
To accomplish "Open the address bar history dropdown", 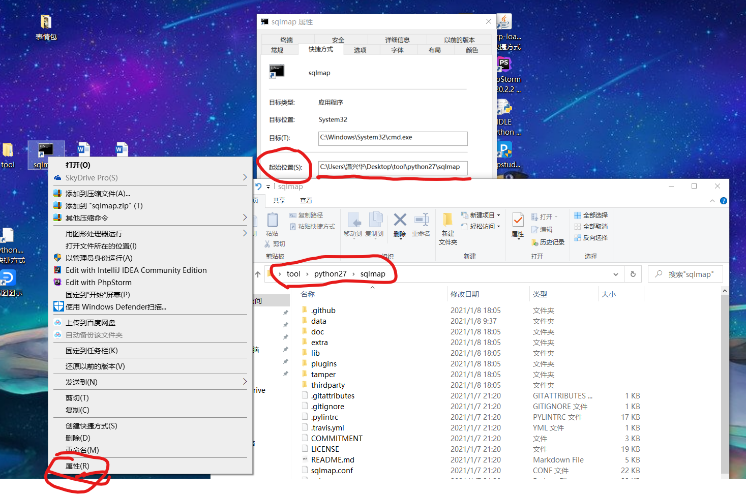I will coord(616,274).
